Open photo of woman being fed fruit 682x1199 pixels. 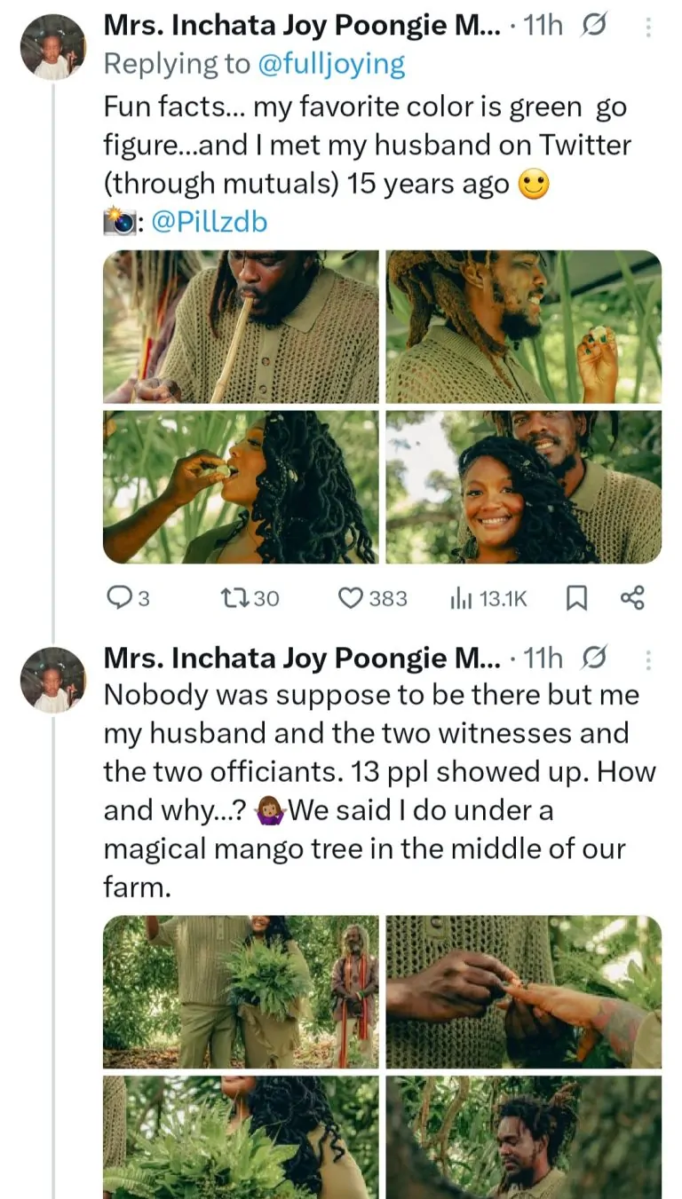coord(241,486)
